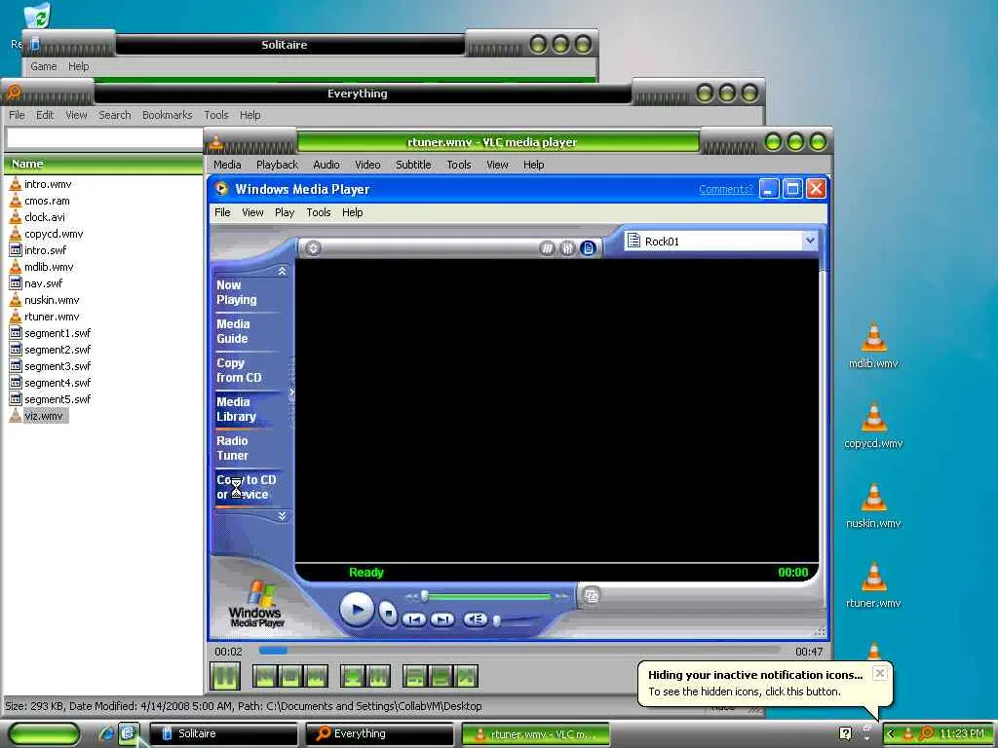Click the Windows Media Player seek bar

487,596
